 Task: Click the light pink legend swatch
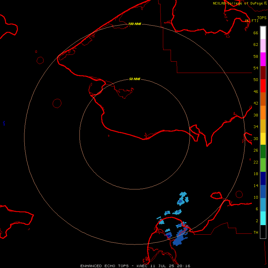[x=263, y=46]
